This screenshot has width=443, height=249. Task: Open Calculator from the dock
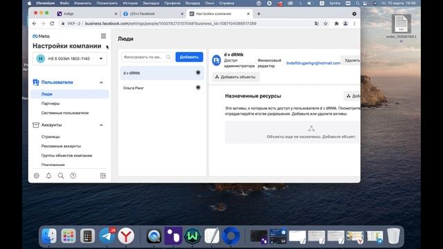pyautogui.click(x=87, y=236)
